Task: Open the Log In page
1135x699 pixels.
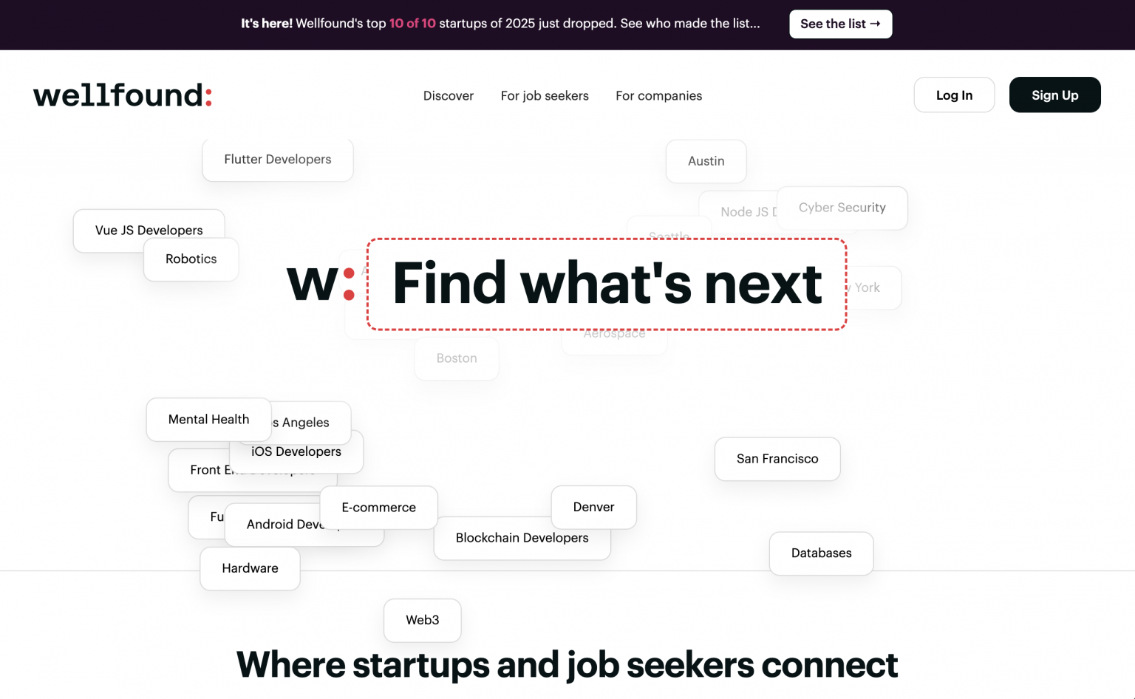Action: click(954, 95)
